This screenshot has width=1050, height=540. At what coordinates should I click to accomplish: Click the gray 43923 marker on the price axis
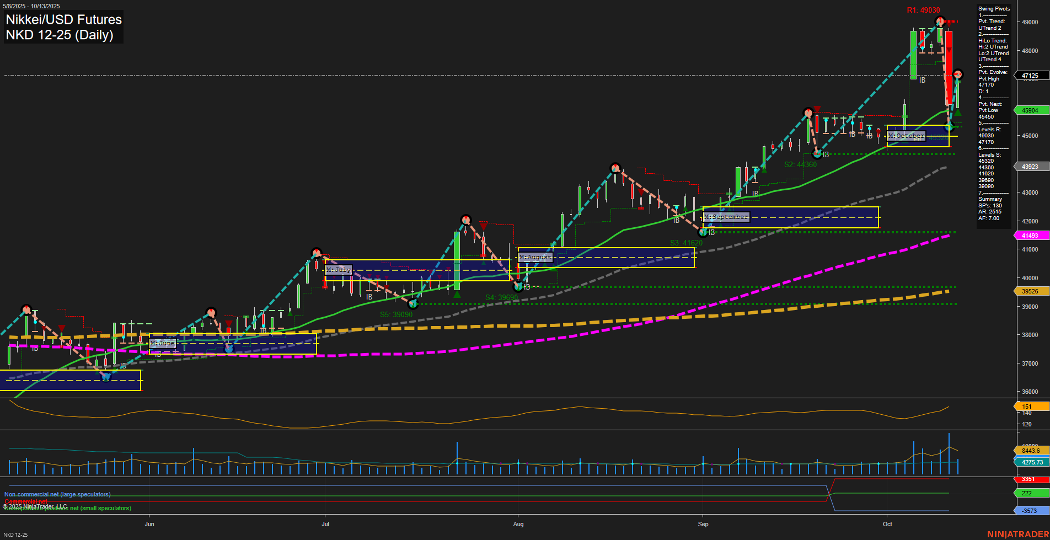(x=1031, y=166)
